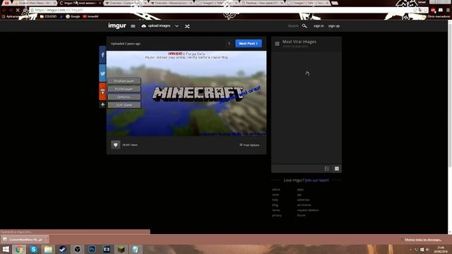Screen dimensions: 452x254
Task: Select the Imgur browser tab
Action: 80,3
